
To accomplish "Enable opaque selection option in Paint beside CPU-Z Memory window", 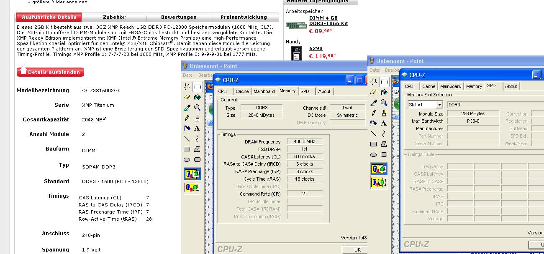I will coord(192,174).
